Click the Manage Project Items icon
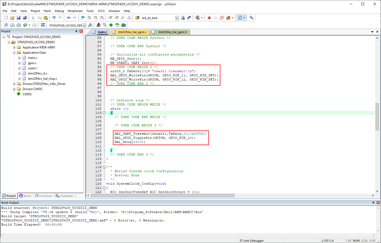The image size is (381, 243). coord(99,25)
